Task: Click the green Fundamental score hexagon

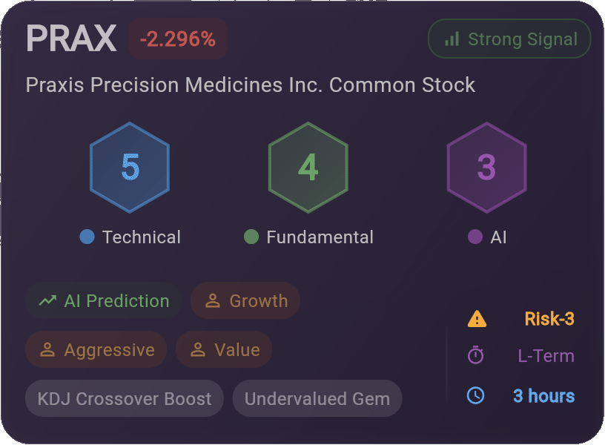Action: (x=308, y=168)
